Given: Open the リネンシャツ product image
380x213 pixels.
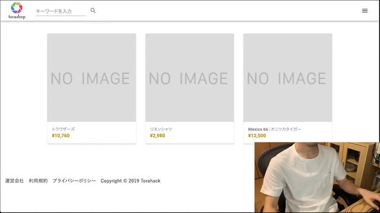Looking at the screenshot, I should point(190,78).
